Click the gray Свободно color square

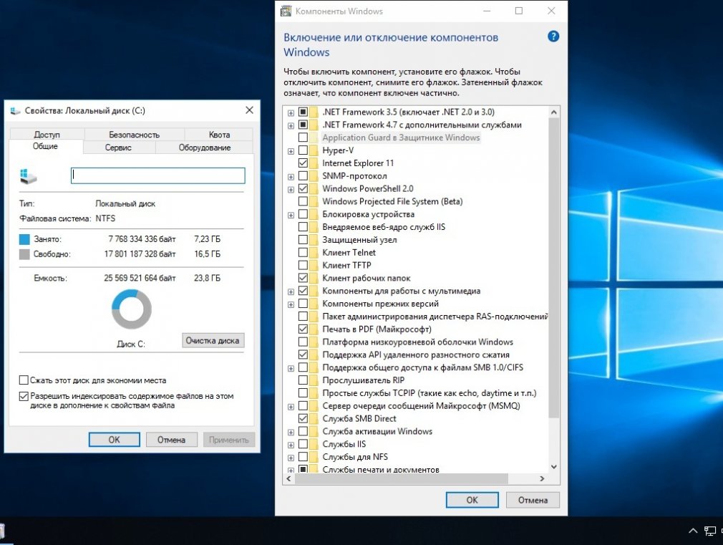24,254
